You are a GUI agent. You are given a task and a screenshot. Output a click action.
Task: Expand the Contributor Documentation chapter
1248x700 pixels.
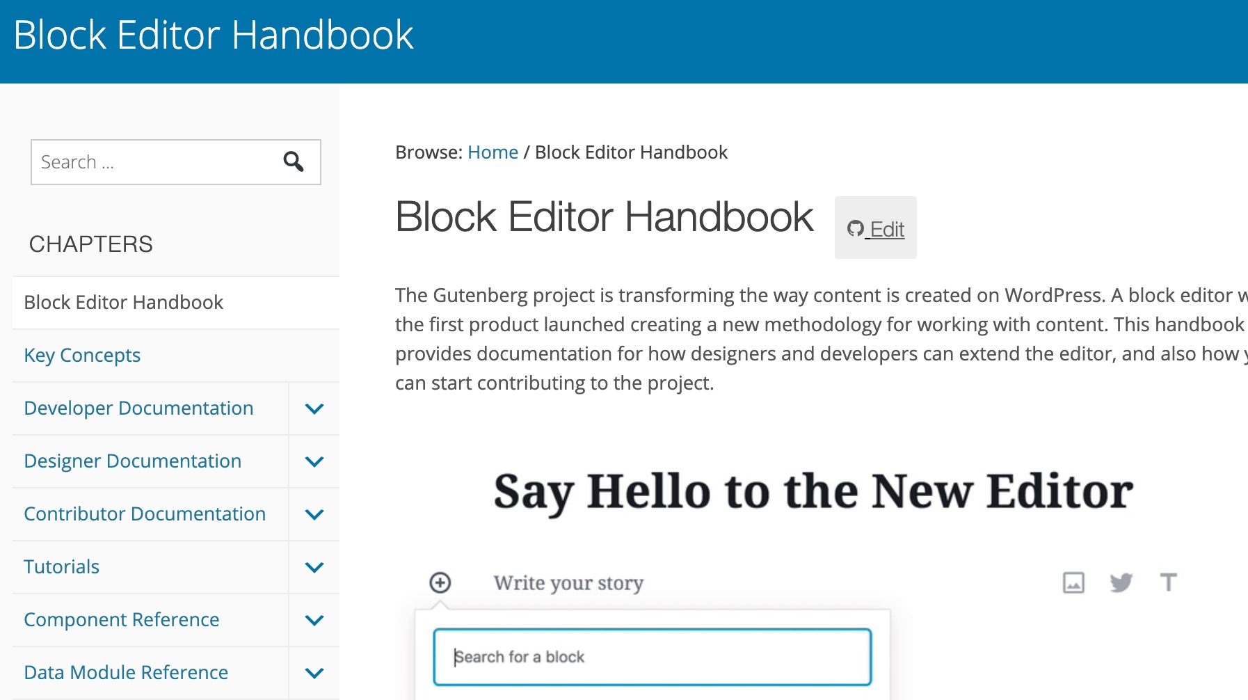pyautogui.click(x=314, y=514)
